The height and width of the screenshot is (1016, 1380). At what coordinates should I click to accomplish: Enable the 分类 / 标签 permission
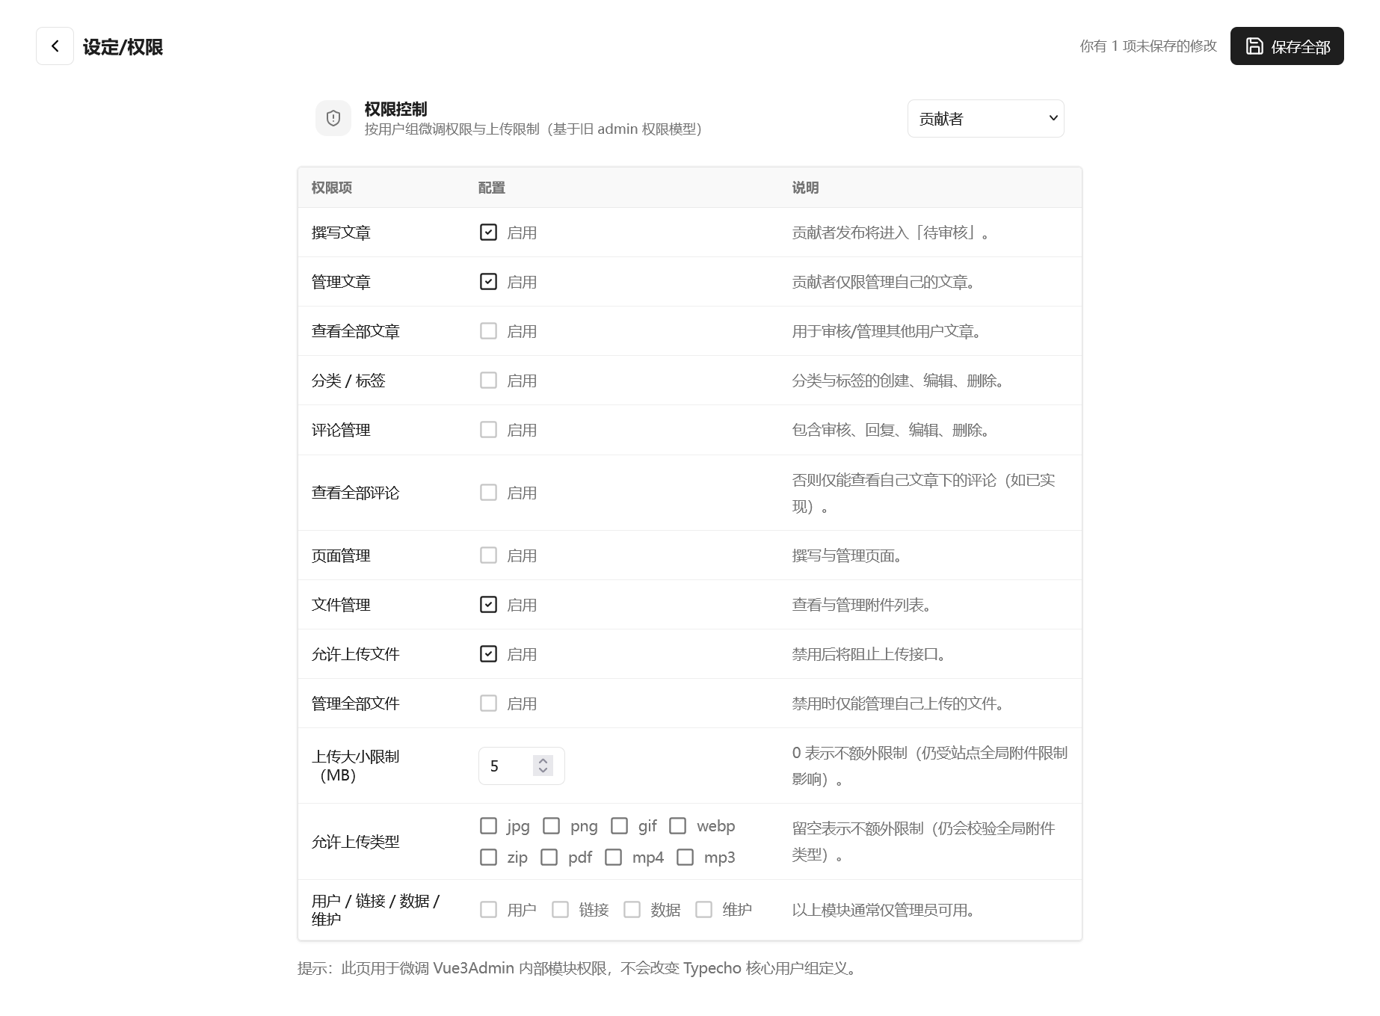[x=488, y=381]
